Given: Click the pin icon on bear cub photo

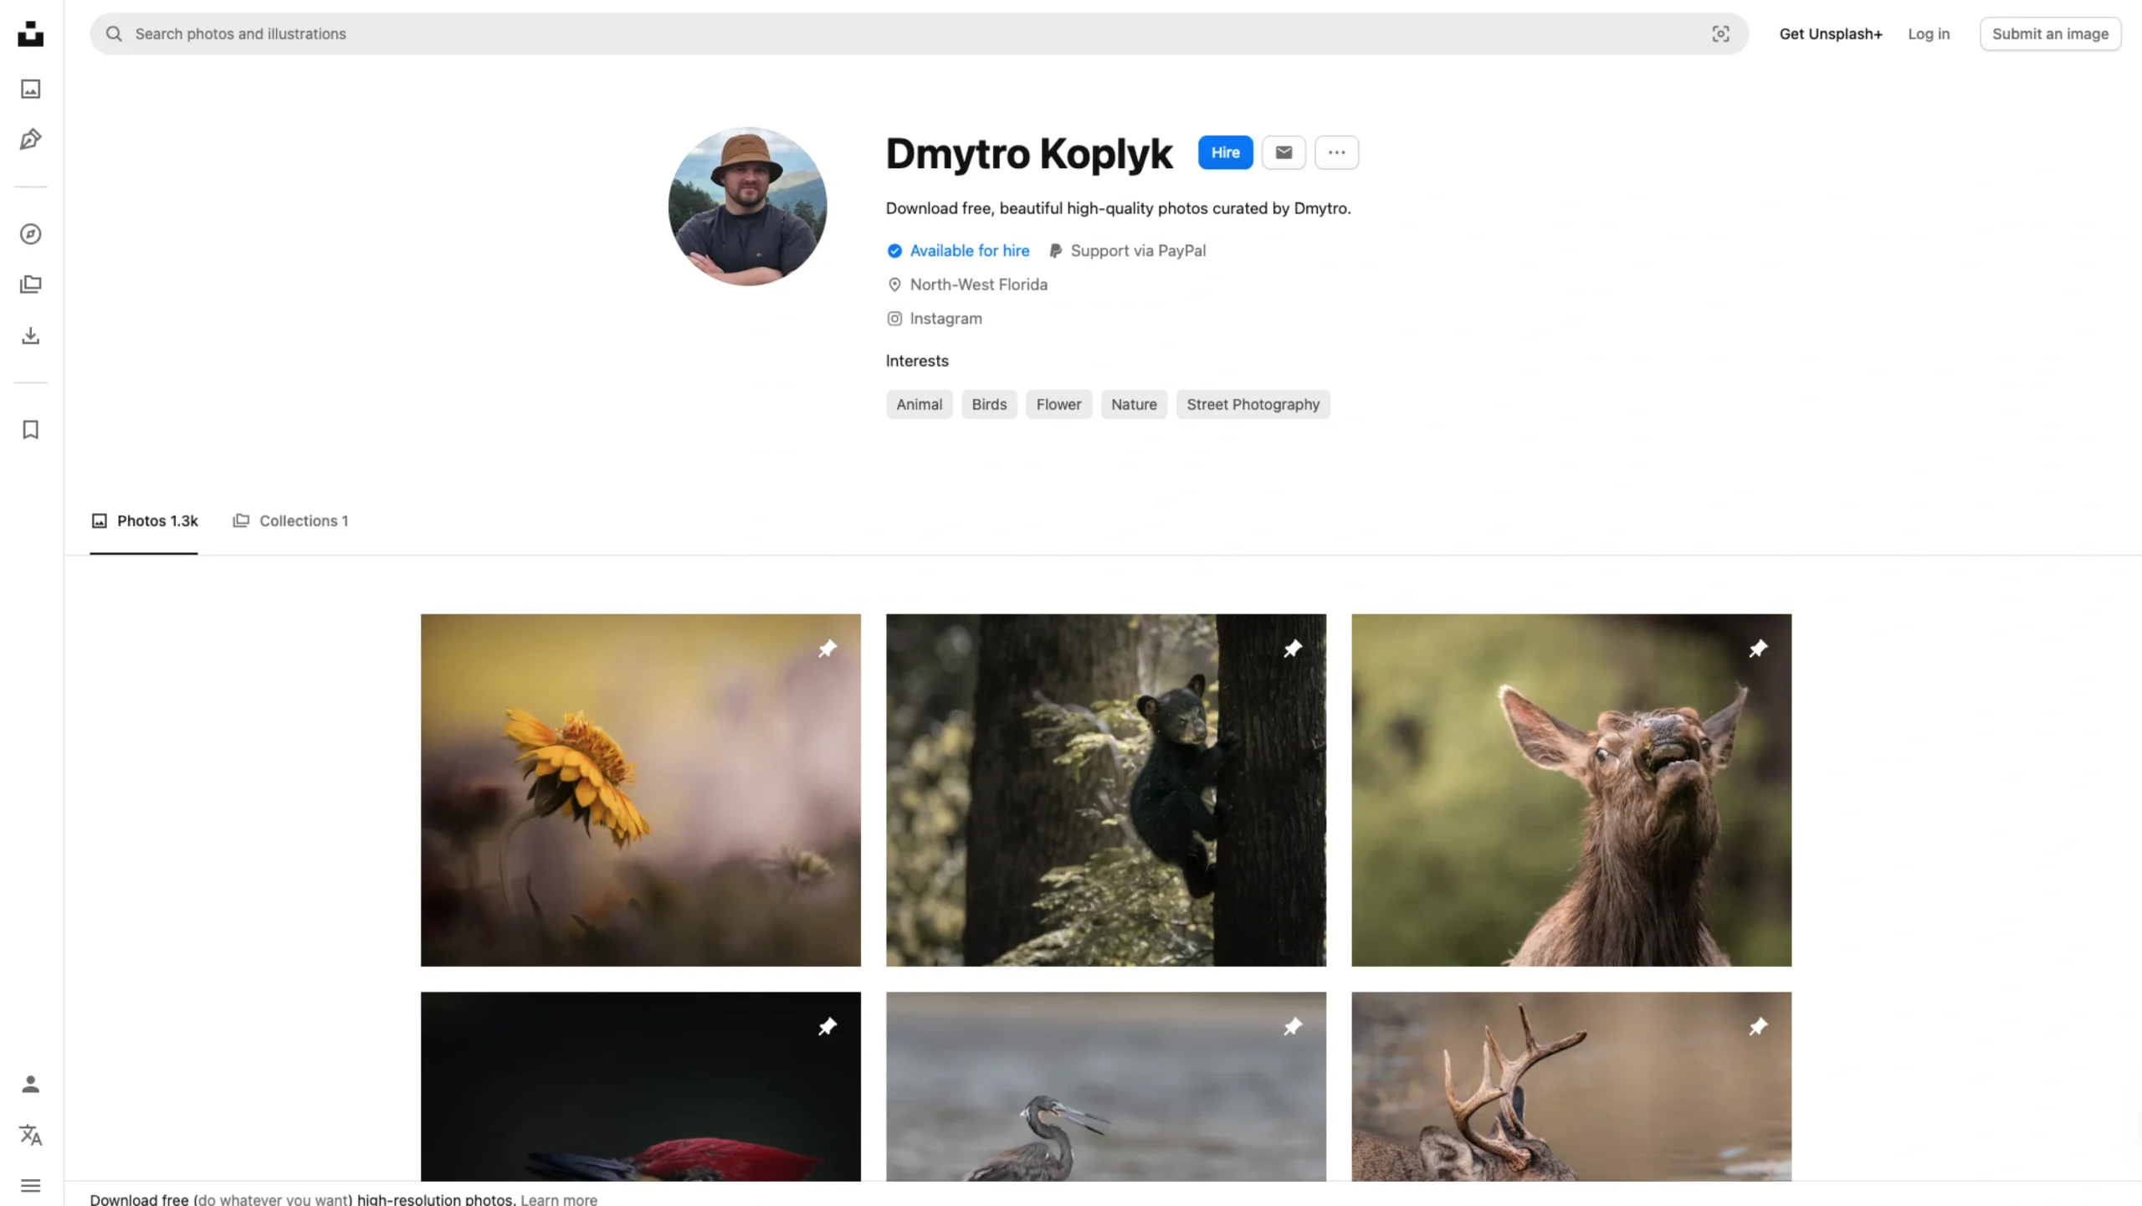Looking at the screenshot, I should (1293, 649).
